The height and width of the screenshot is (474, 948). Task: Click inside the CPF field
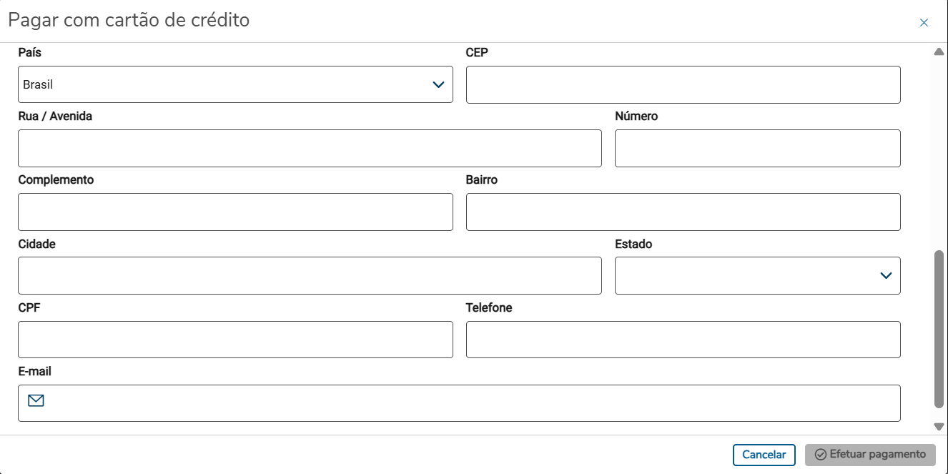(x=235, y=340)
